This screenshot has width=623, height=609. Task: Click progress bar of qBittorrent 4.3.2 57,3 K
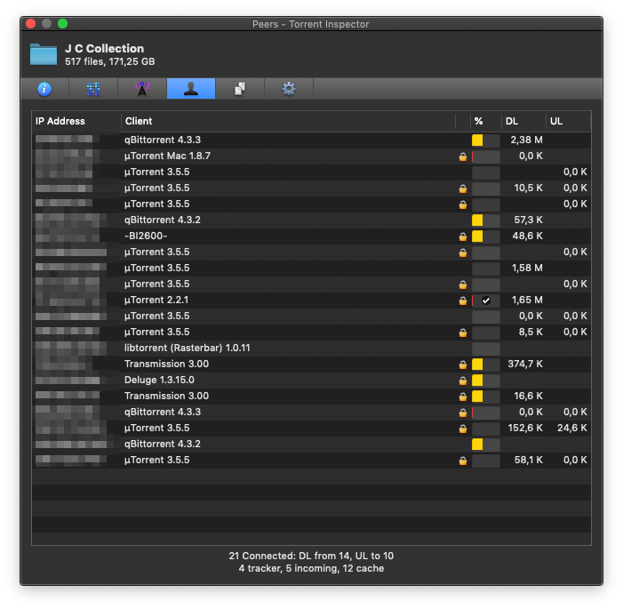[x=485, y=220]
